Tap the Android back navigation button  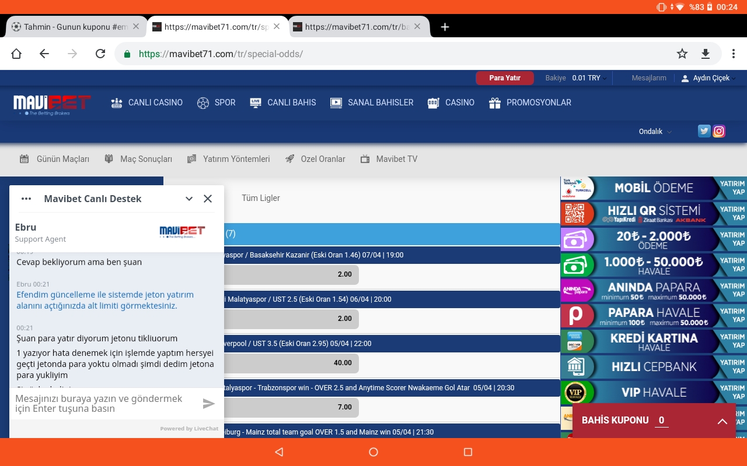pos(279,452)
